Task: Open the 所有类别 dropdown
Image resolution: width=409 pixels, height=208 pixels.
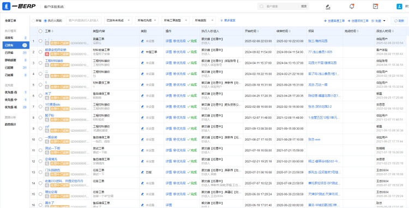Action: (204, 20)
